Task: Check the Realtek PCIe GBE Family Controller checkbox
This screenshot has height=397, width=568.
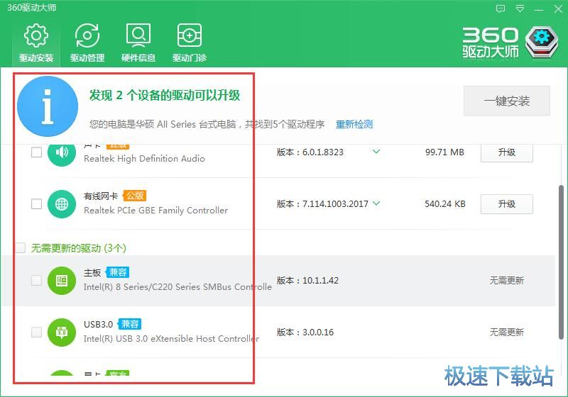Action: tap(37, 204)
